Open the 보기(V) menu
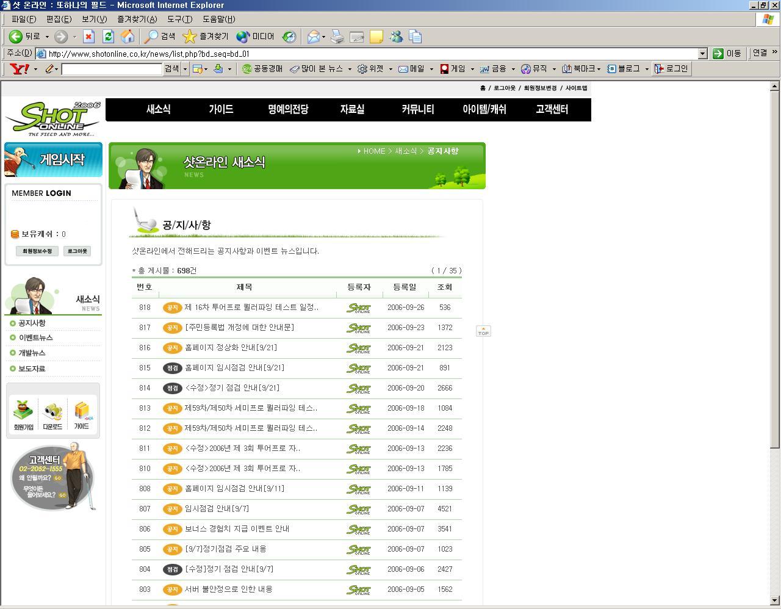The height and width of the screenshot is (609, 781). click(x=94, y=20)
